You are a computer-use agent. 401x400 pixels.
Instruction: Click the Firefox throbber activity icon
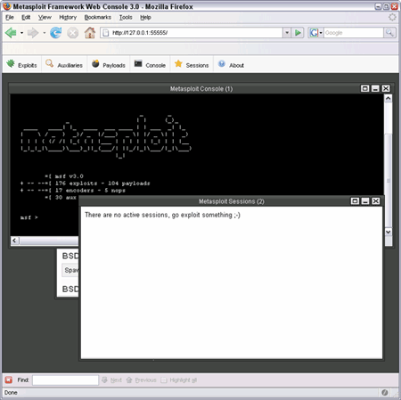(392, 17)
